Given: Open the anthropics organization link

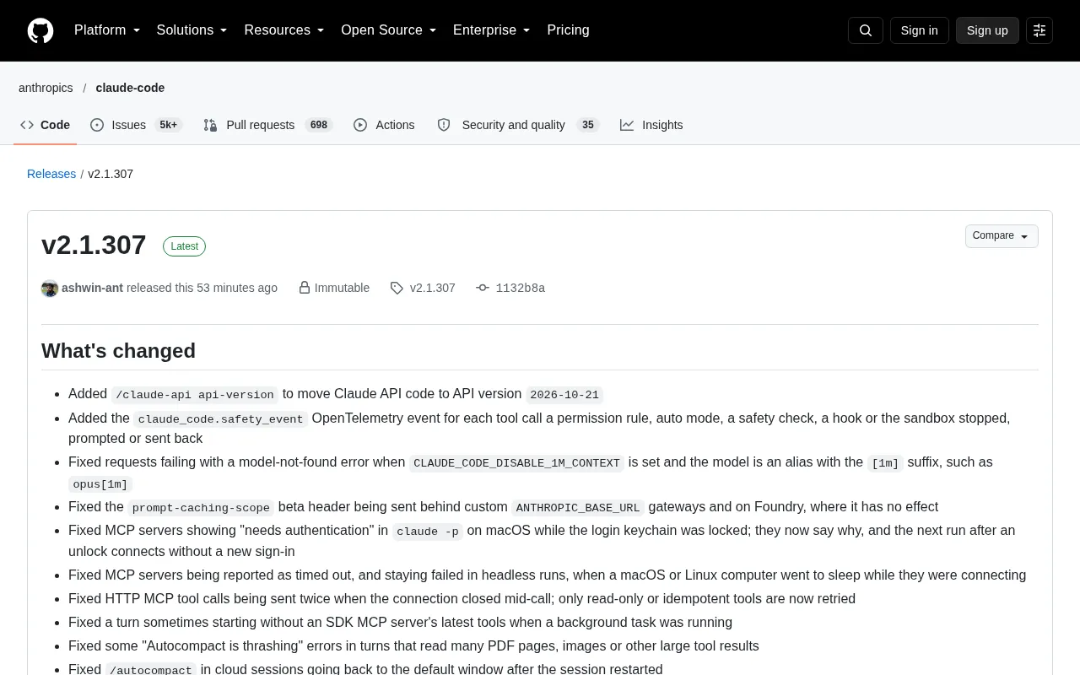Looking at the screenshot, I should pos(46,88).
